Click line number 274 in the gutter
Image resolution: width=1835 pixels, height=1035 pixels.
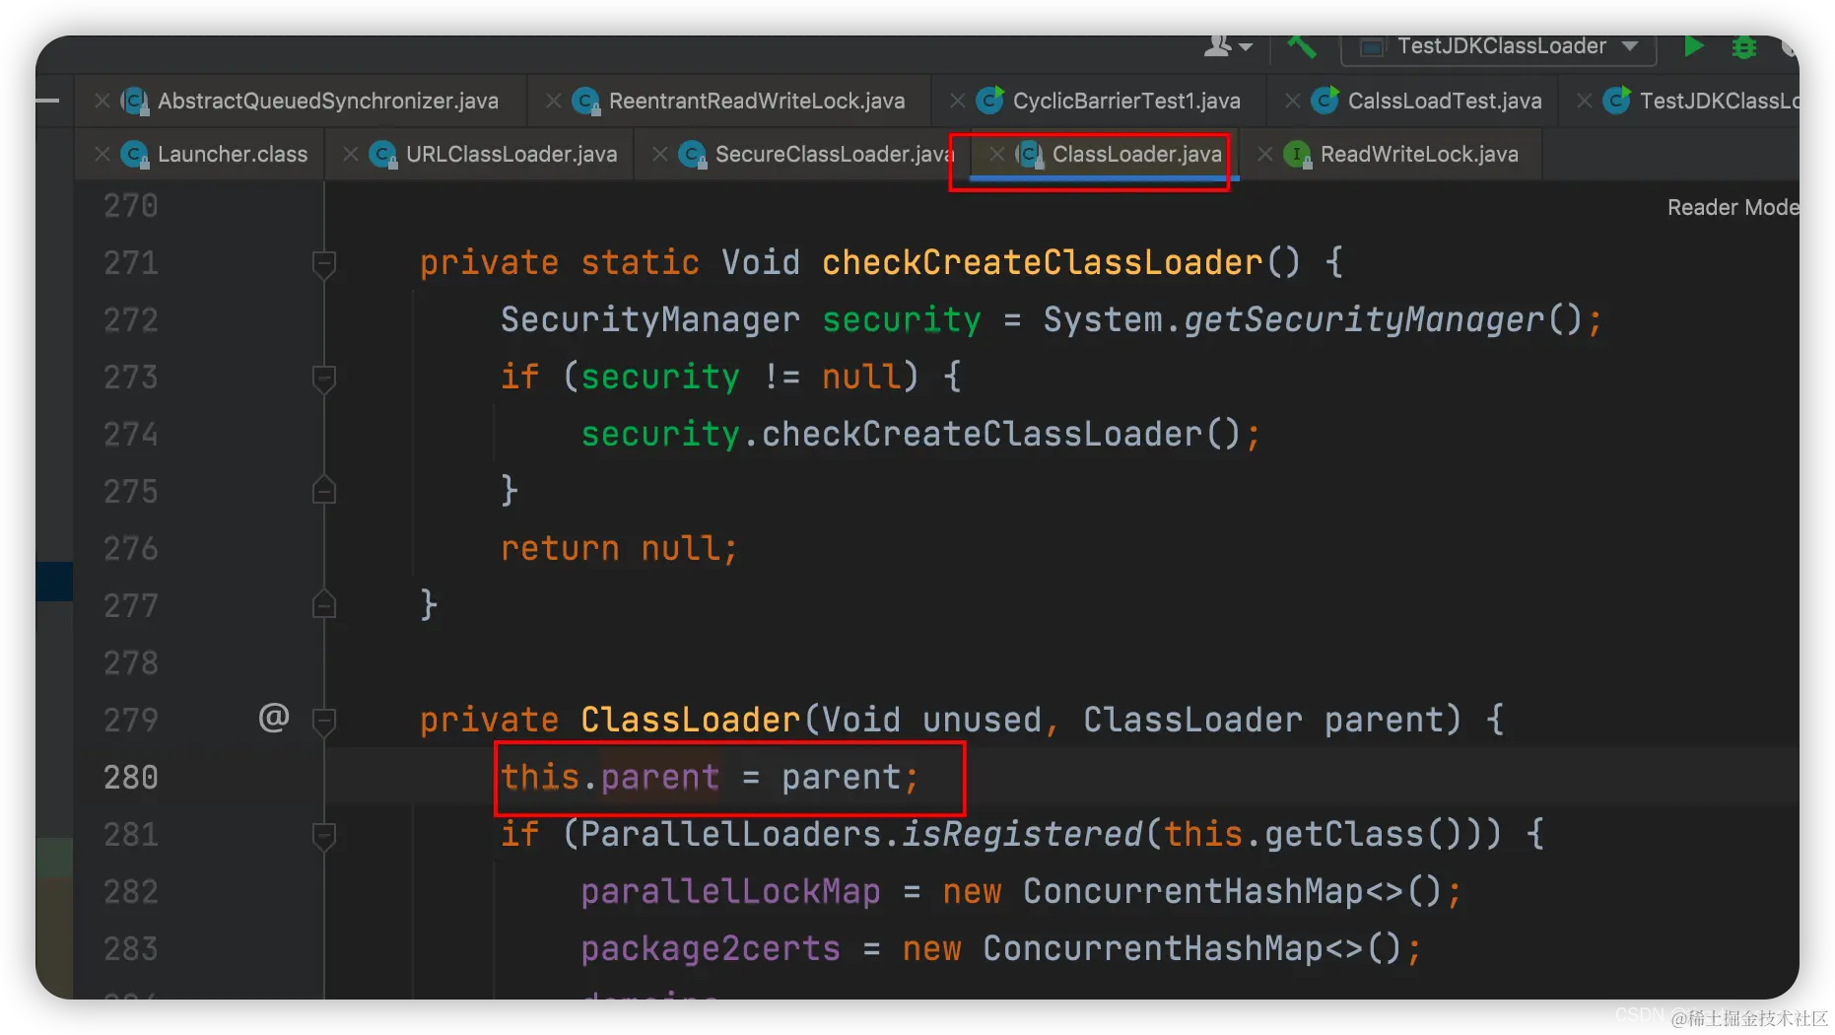(131, 435)
